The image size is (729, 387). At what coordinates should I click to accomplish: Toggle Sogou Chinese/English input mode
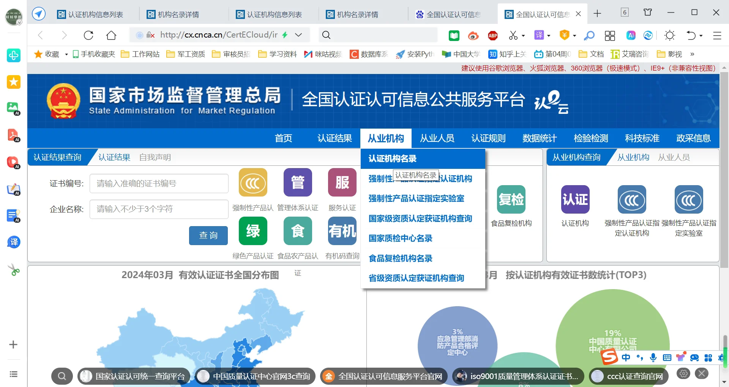(x=626, y=357)
